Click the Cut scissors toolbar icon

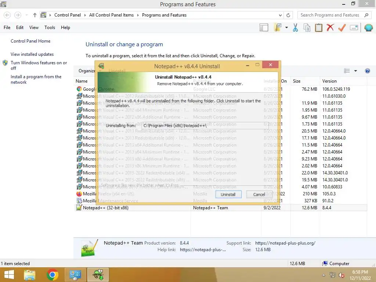tap(296, 28)
